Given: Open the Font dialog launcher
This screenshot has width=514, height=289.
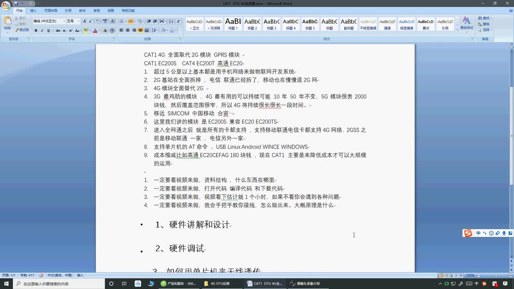Looking at the screenshot, I should [x=114, y=39].
